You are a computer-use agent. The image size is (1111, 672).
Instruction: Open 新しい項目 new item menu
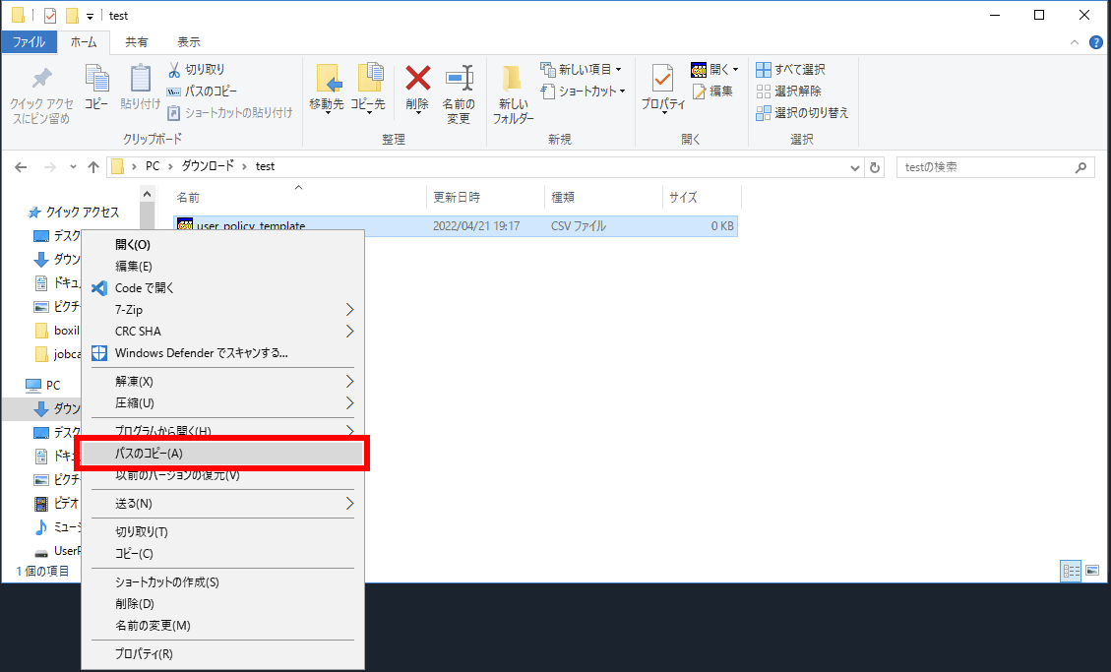pyautogui.click(x=581, y=70)
